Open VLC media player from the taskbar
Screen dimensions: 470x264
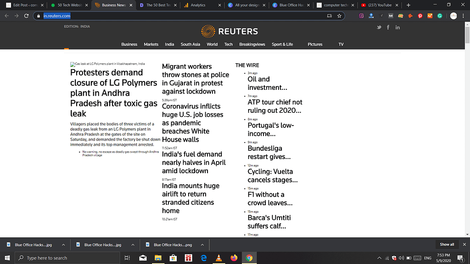tap(219, 258)
